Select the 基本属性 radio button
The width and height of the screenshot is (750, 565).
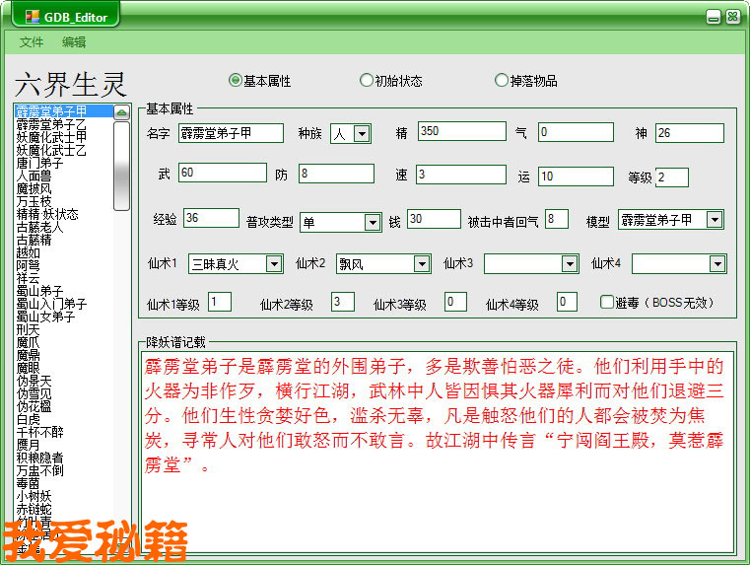click(235, 80)
